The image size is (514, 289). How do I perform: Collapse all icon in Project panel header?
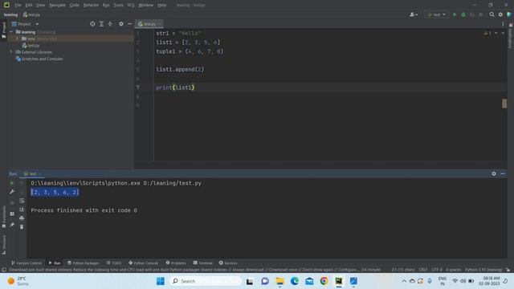(110, 24)
